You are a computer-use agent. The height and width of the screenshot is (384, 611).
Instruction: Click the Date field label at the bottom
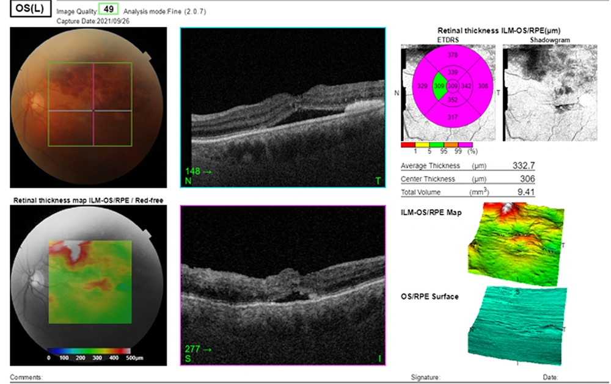[551, 377]
